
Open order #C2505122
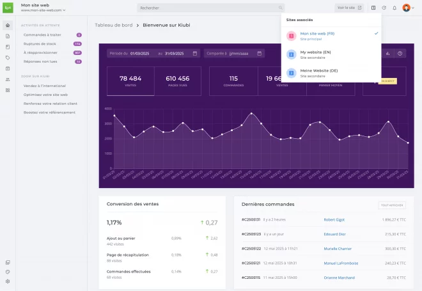[x=251, y=249]
